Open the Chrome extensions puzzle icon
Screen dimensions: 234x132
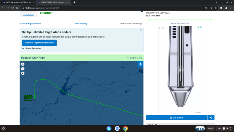(x=221, y=8)
